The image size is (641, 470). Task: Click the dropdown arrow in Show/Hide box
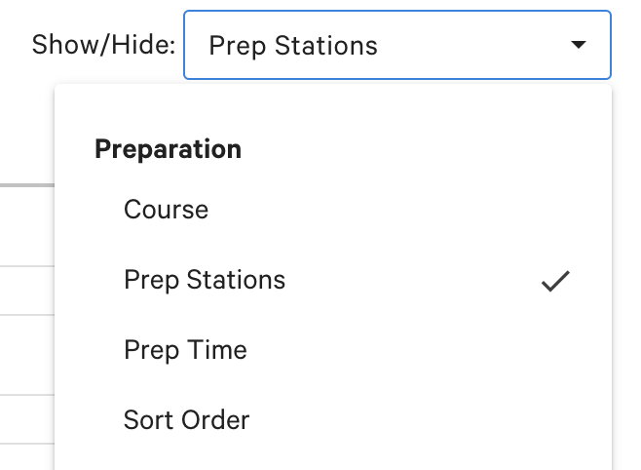point(579,45)
